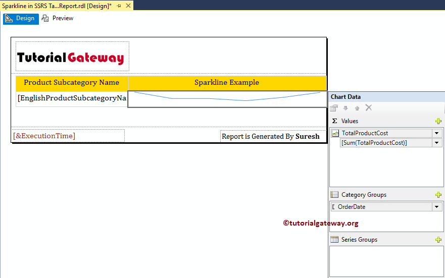Select the TotalProductCost series field
Screen dimensions: 445x278
[382, 133]
